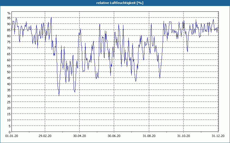The height and width of the screenshot is (143, 230).
Task: Select the 10 y-axis label
Action: click(x=9, y=120)
